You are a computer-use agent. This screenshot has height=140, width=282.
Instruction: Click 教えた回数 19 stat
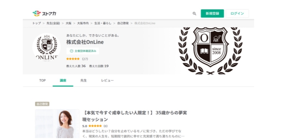[x=99, y=66]
